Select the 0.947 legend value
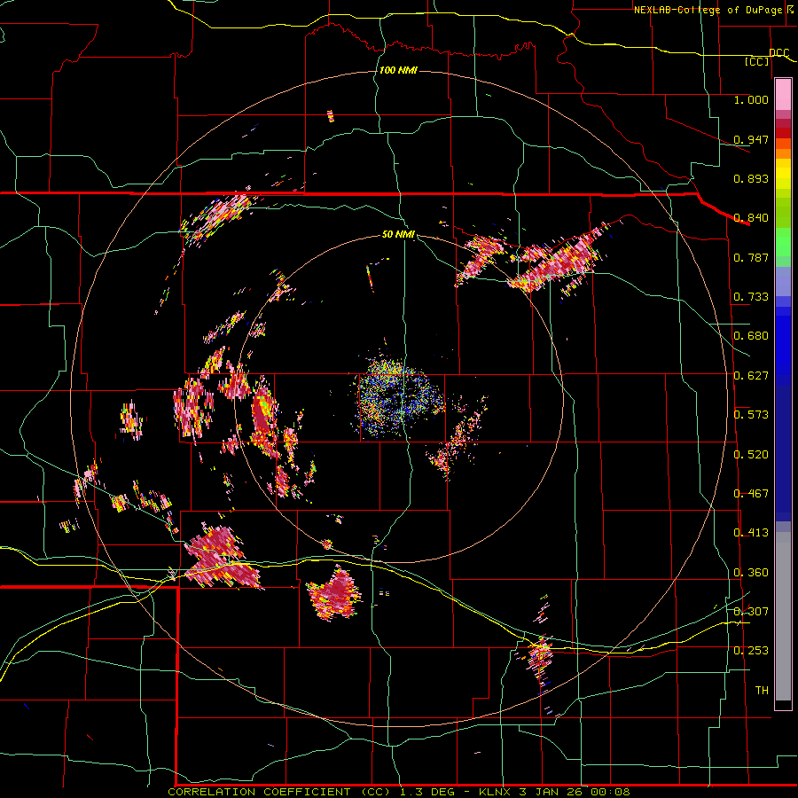Screen dimensions: 798x798 [x=751, y=139]
